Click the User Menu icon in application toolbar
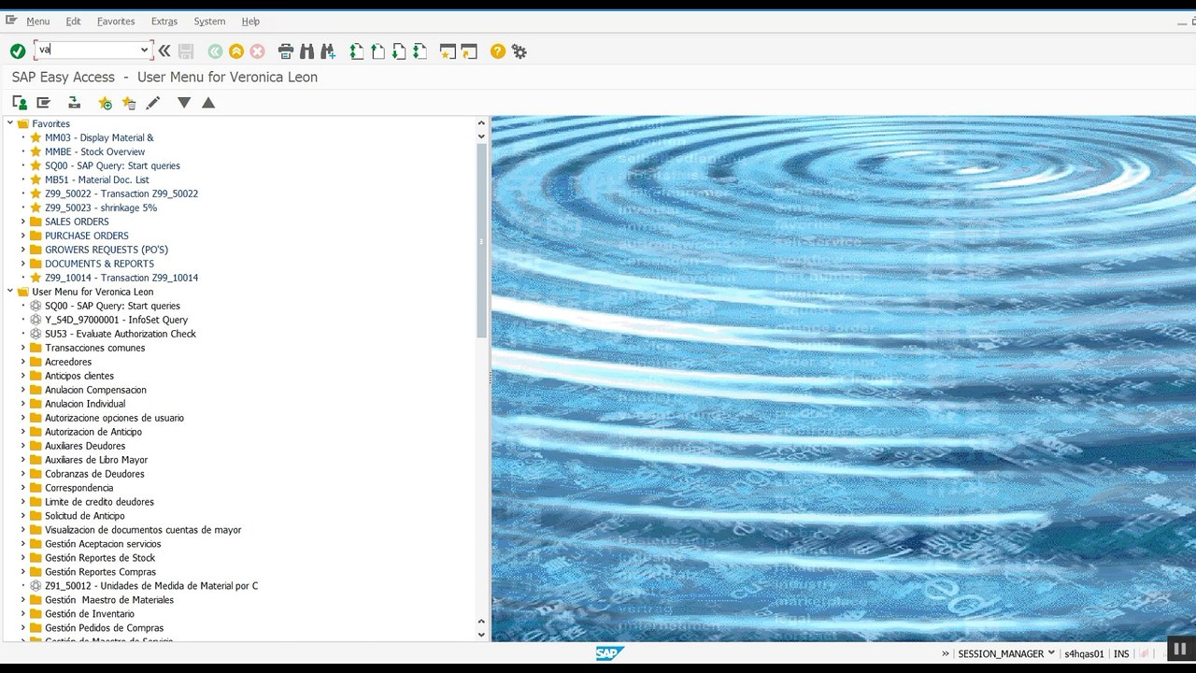This screenshot has width=1196, height=673. (20, 103)
